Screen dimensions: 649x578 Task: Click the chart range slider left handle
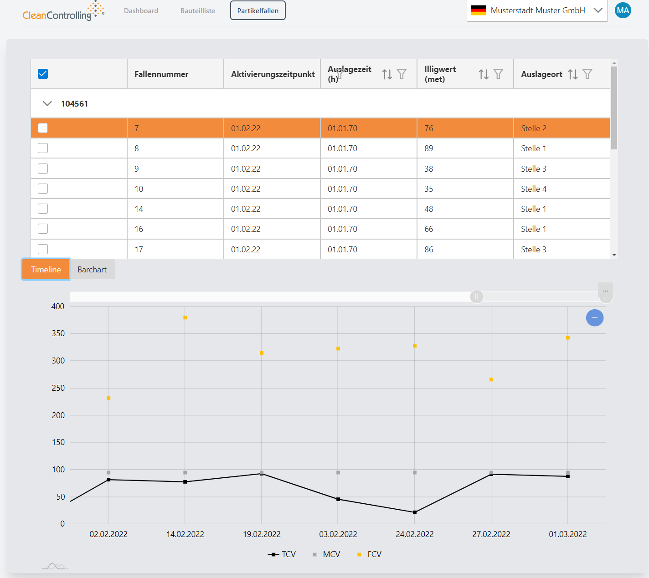(x=476, y=297)
